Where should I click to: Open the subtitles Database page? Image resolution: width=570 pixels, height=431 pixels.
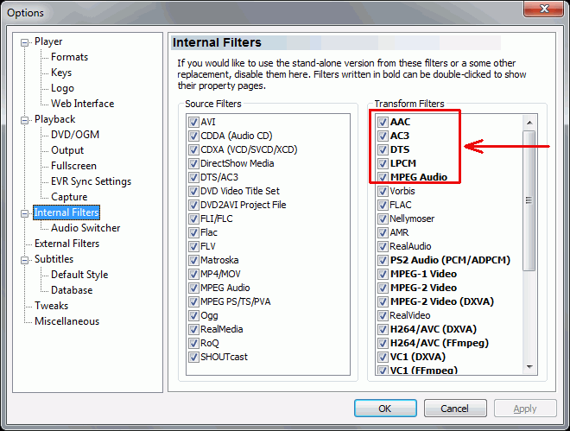click(72, 290)
